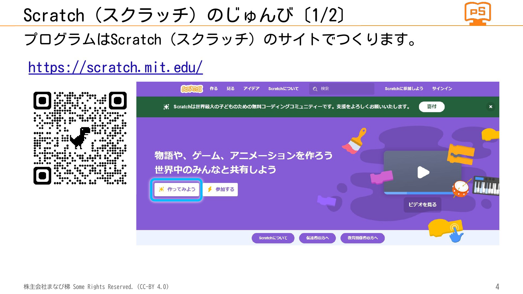Open the 見る menu item
The width and height of the screenshot is (523, 294).
pyautogui.click(x=230, y=89)
